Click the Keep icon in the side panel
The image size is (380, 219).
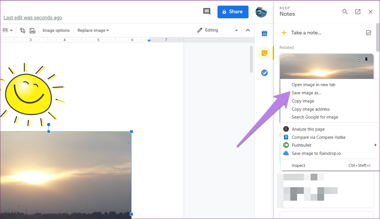click(x=264, y=53)
